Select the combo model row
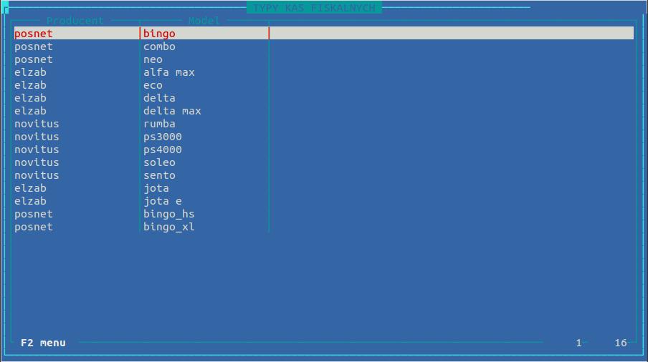Screen dimensions: 648x362 click(x=323, y=47)
